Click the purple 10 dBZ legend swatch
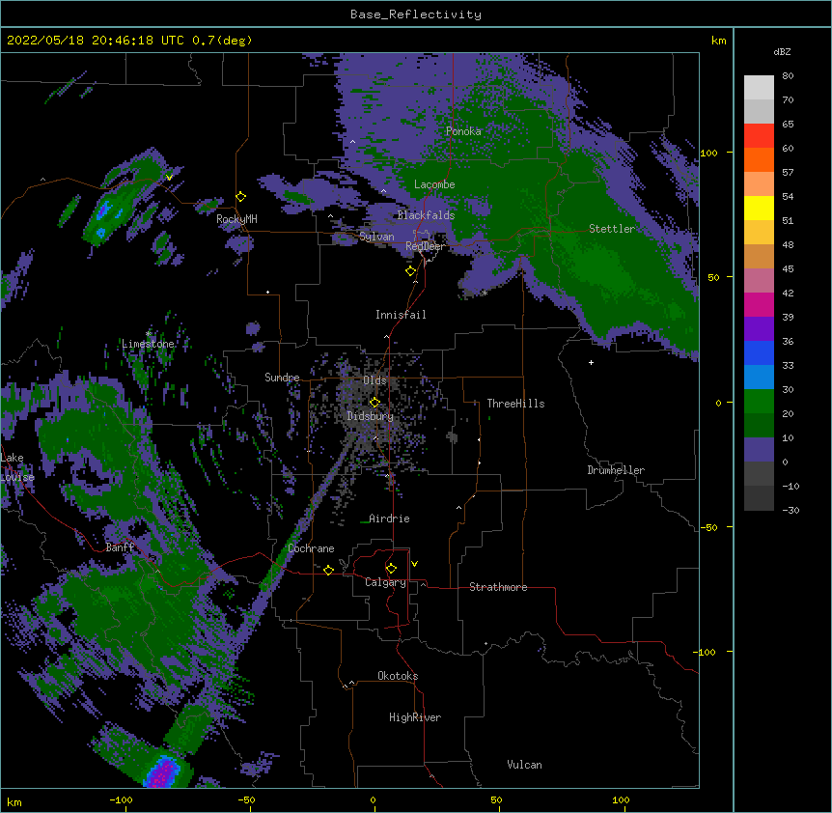832x813 pixels. click(759, 450)
